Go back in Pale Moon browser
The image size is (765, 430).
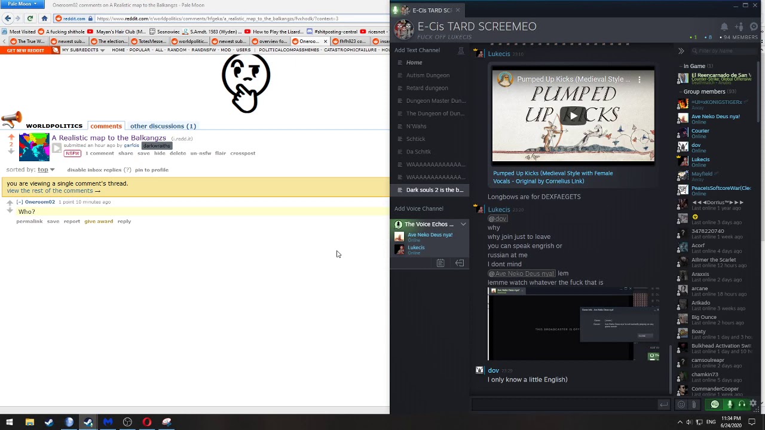click(8, 19)
